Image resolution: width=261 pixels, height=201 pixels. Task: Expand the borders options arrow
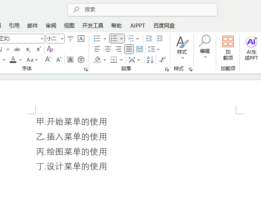tap(121, 60)
